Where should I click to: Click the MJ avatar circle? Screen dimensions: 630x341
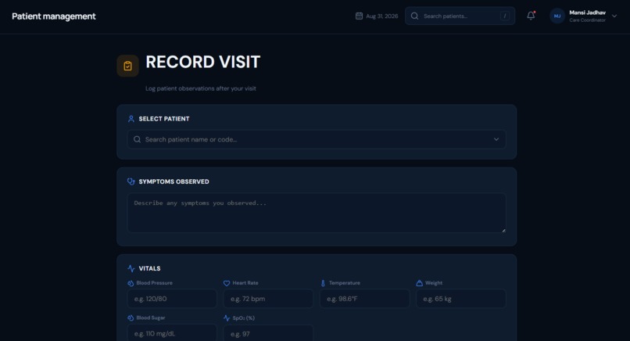(x=557, y=16)
